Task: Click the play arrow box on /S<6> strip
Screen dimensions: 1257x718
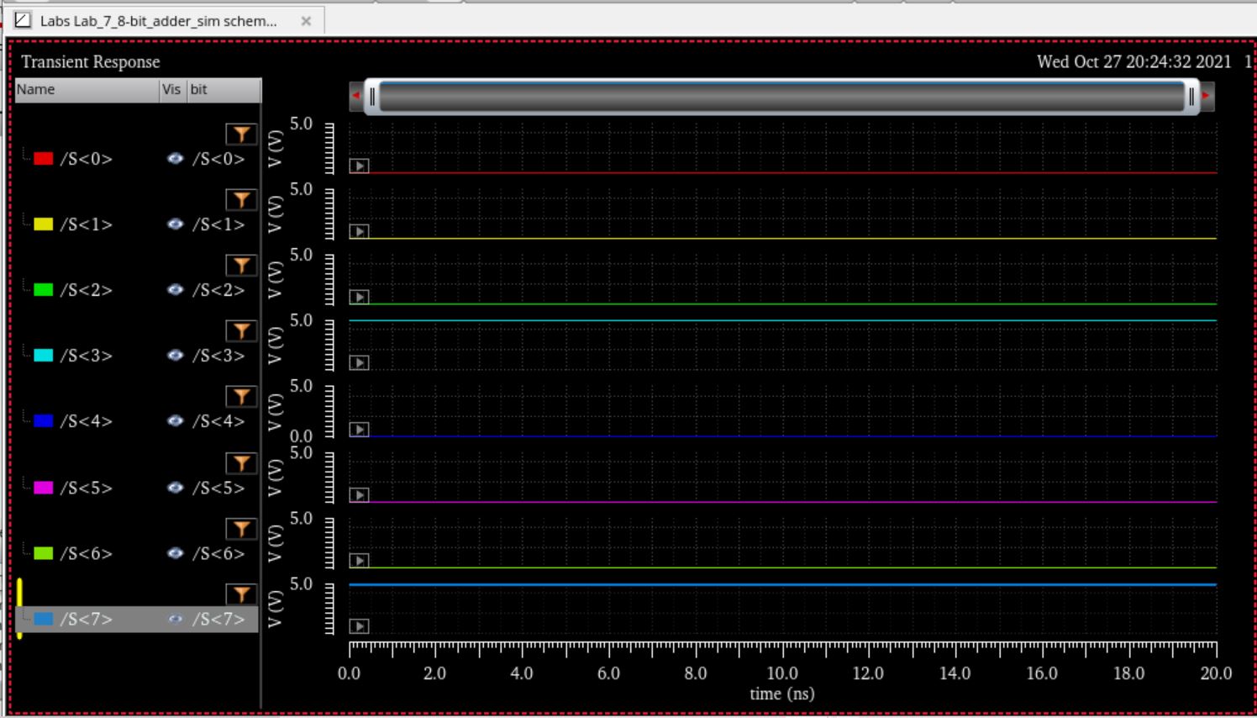Action: coord(359,561)
